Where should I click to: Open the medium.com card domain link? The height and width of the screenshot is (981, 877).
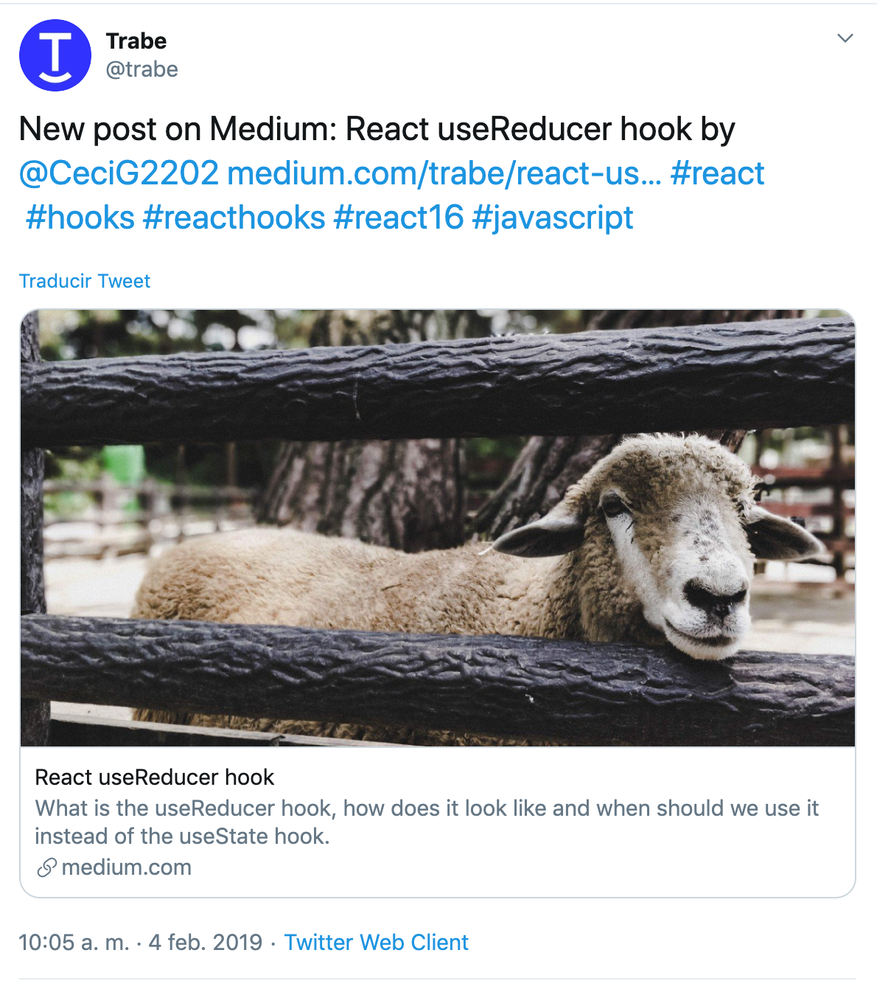click(127, 867)
